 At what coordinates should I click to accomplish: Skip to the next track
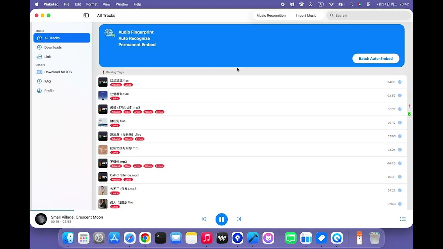(239, 219)
